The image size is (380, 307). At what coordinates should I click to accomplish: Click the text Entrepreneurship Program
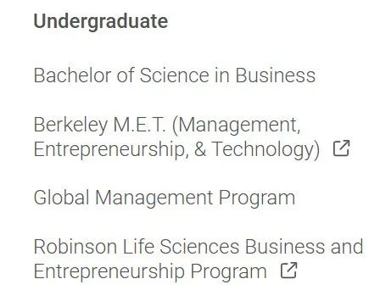[150, 271]
